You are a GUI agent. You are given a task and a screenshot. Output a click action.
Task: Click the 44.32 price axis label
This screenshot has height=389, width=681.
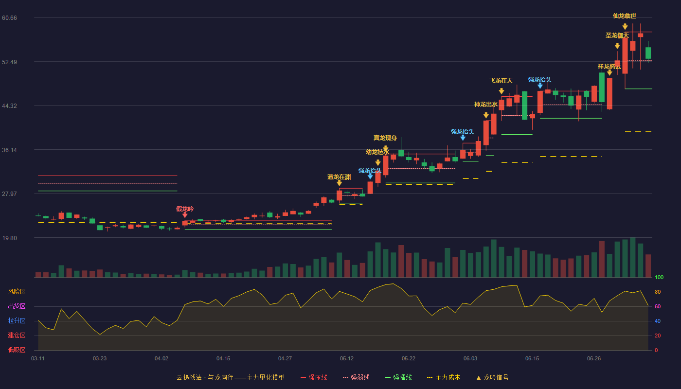coord(9,106)
